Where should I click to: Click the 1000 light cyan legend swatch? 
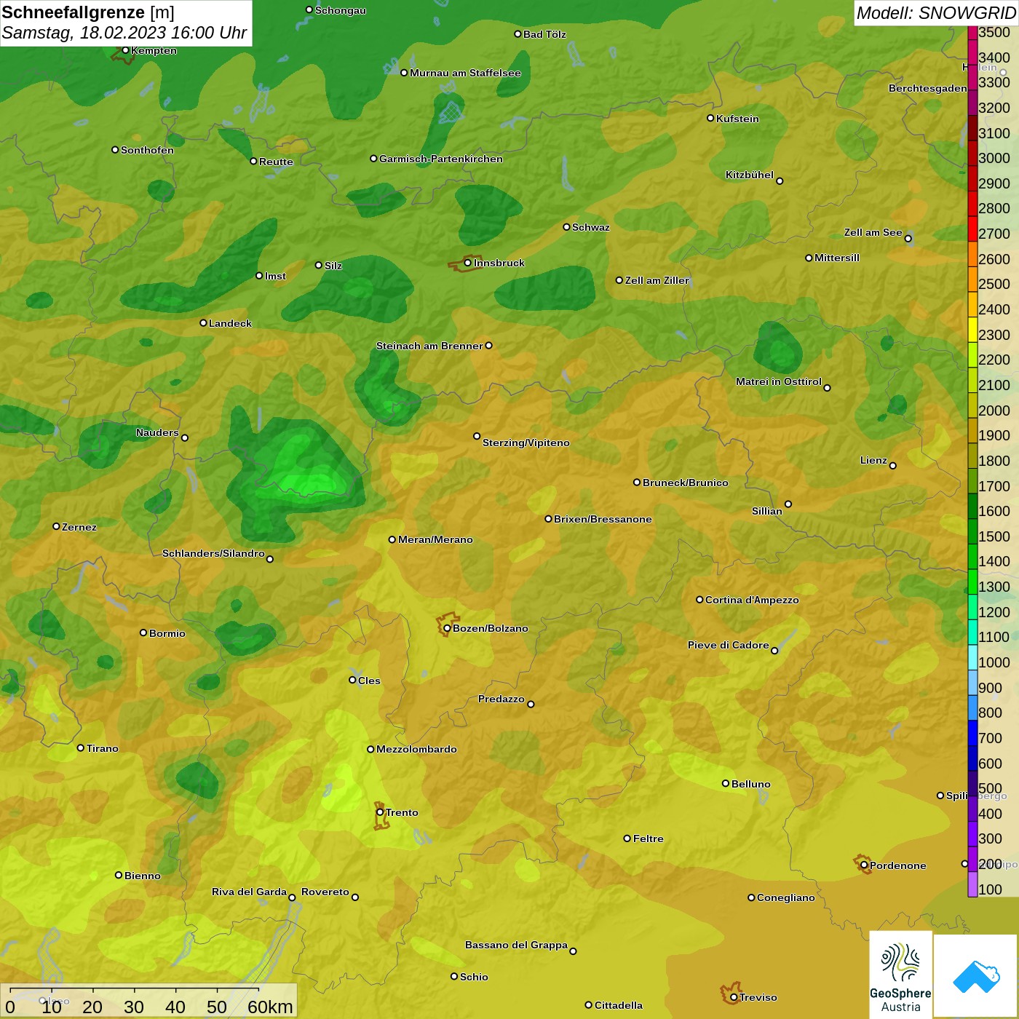click(x=972, y=658)
